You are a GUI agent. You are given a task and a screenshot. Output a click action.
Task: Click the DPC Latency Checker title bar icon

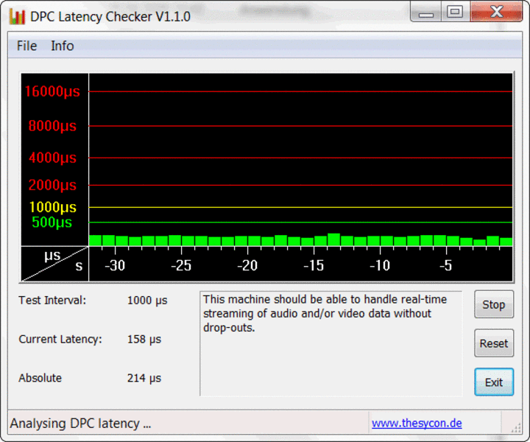[17, 16]
